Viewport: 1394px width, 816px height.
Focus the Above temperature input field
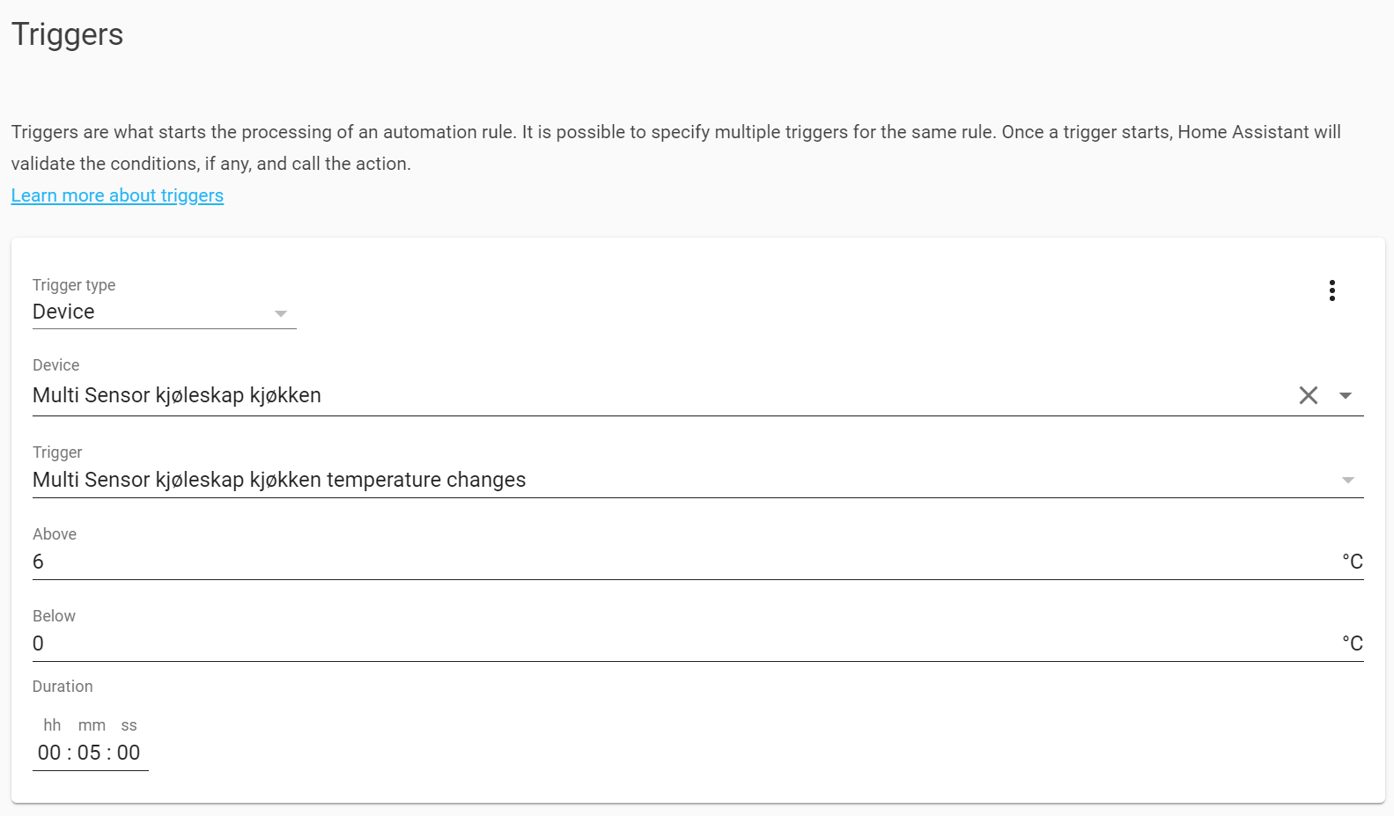point(616,562)
